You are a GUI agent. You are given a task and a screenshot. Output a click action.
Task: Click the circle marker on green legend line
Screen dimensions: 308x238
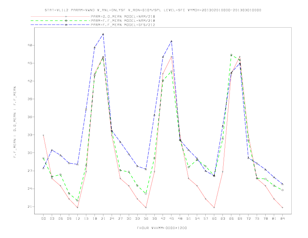point(66,21)
